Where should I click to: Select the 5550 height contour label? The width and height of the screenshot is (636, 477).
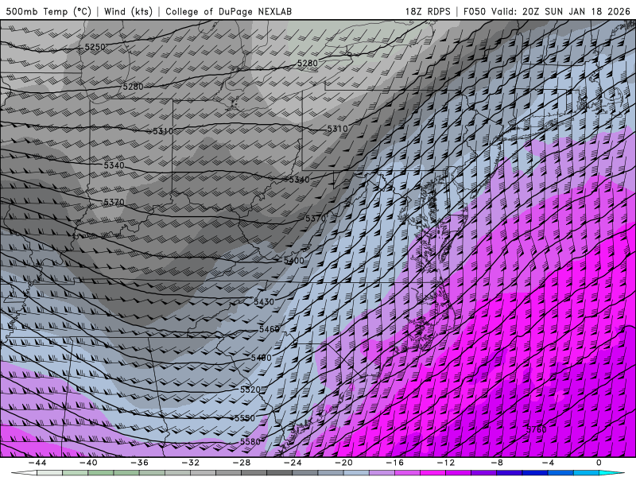[245, 418]
